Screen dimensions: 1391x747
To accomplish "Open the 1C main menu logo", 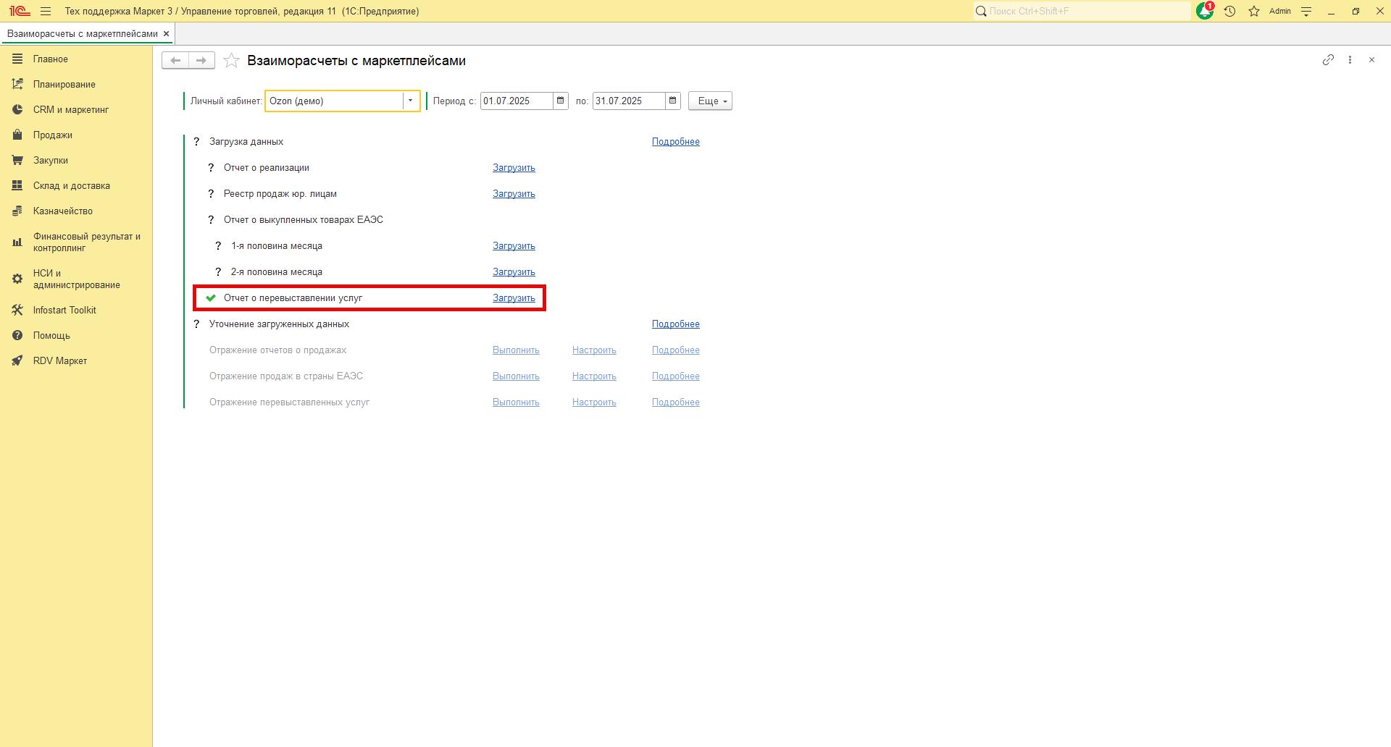I will (20, 11).
